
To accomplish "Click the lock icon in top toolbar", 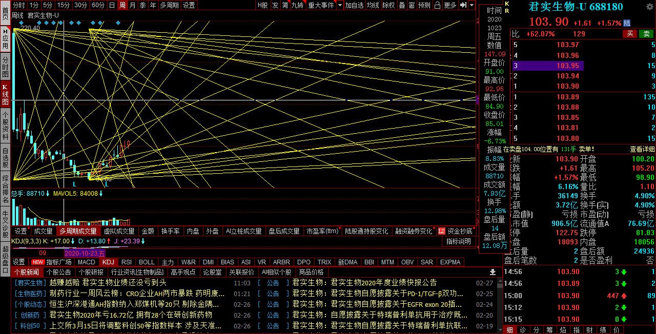I will point(438,5).
